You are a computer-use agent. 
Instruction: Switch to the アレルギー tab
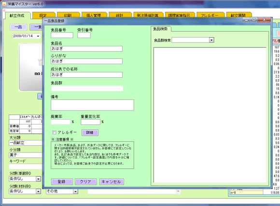[210, 15]
